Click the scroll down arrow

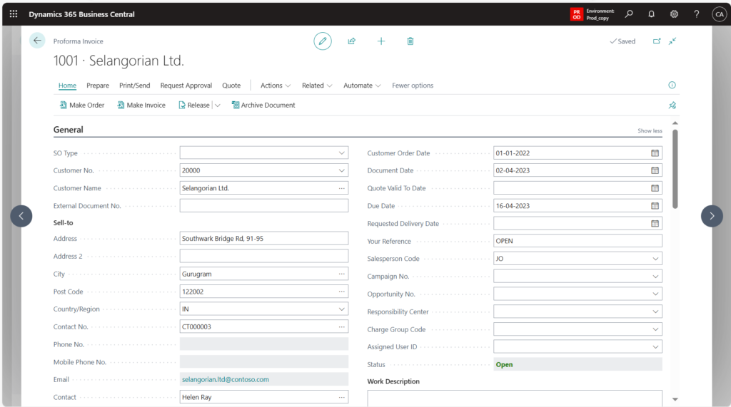click(x=675, y=400)
